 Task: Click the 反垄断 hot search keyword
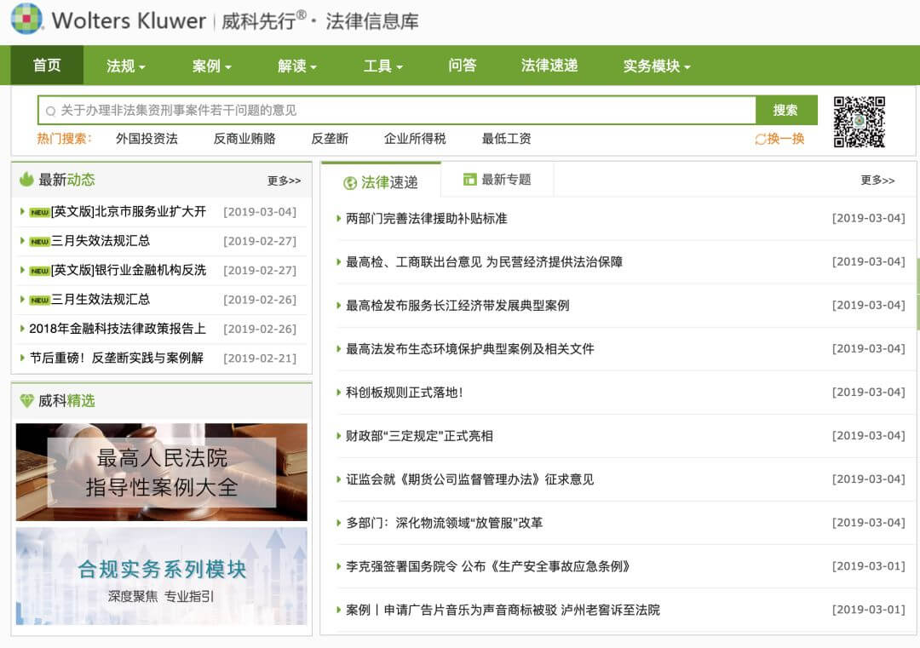(x=328, y=138)
